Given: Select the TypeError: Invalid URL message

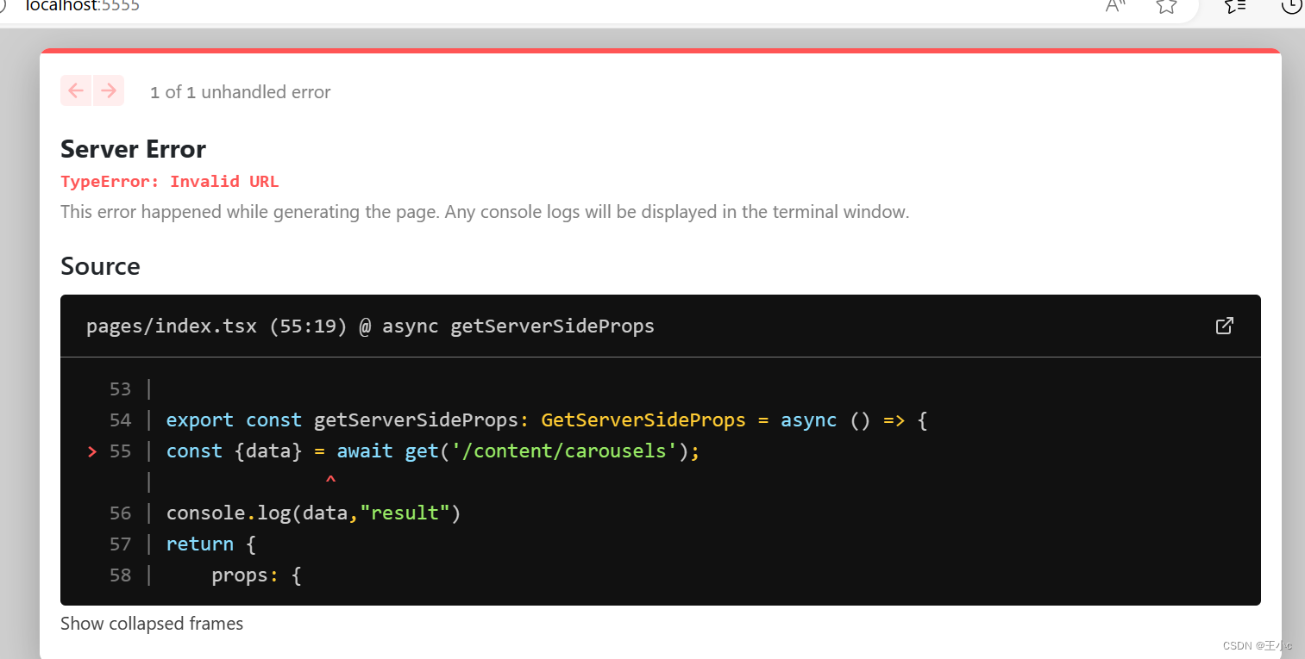Looking at the screenshot, I should click(170, 182).
